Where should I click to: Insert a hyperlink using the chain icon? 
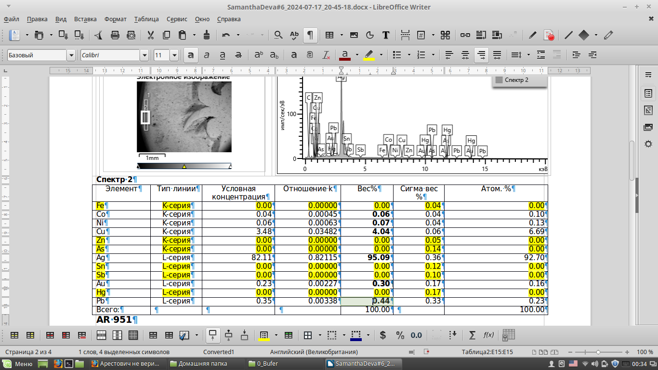[465, 35]
